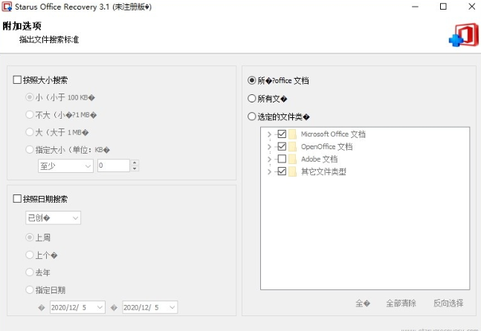Click the size value input field showing 0

[114, 165]
